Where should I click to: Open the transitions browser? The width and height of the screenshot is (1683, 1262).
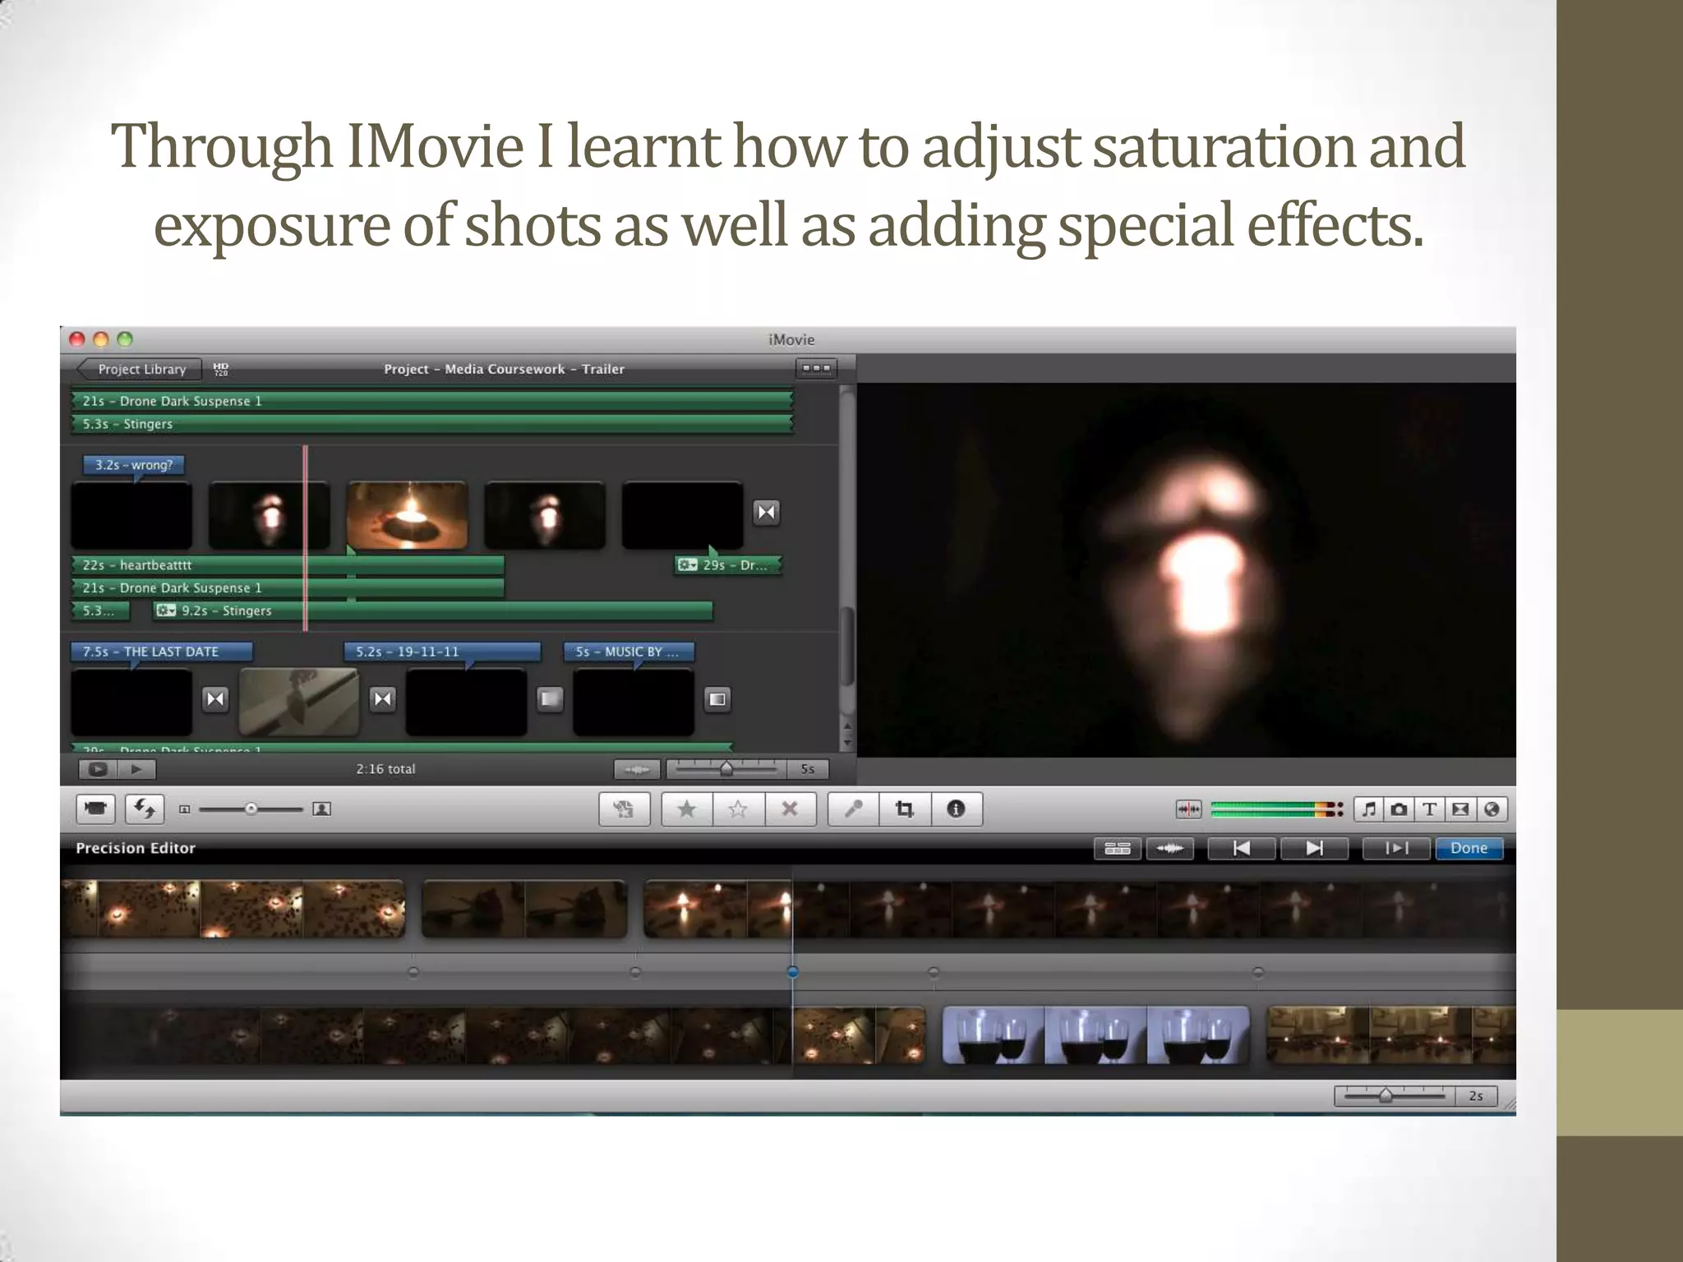[x=1460, y=809]
